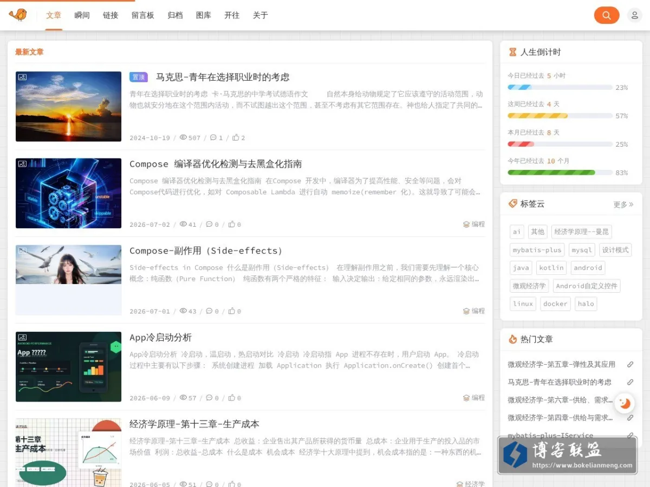The image size is (650, 487).
Task: Open article 经济学原理-第十三章-生产成本
Action: pyautogui.click(x=194, y=424)
